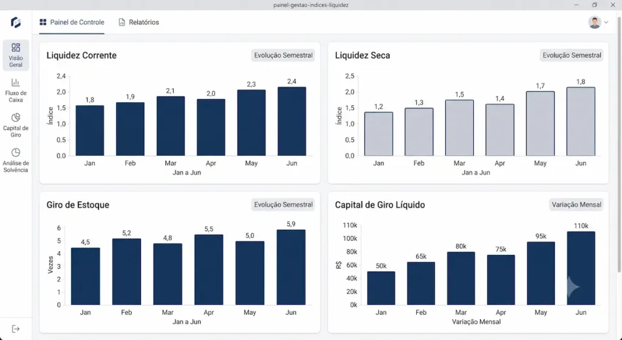622x340 pixels.
Task: Select the Apr bar in Giro de Estoque chart
Action: point(209,269)
